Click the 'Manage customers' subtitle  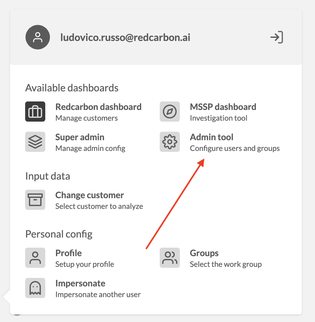tap(86, 118)
